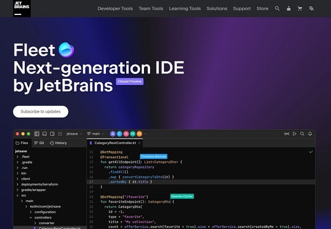Click the @GetMapping("/favorite") line

[124, 197]
